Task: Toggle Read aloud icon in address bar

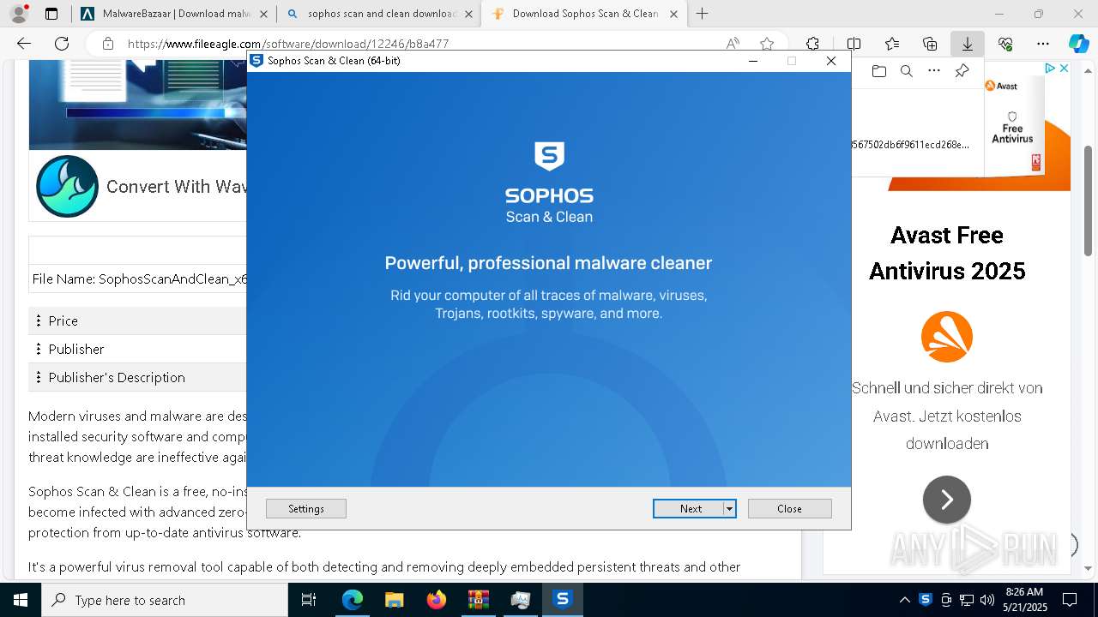Action: click(733, 44)
